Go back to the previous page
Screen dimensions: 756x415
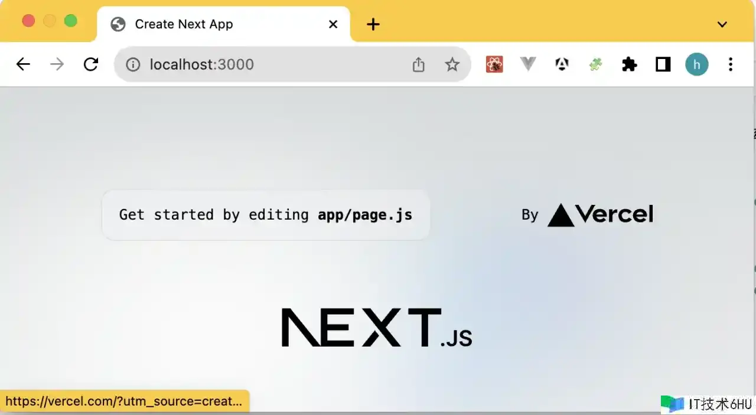[x=23, y=64]
